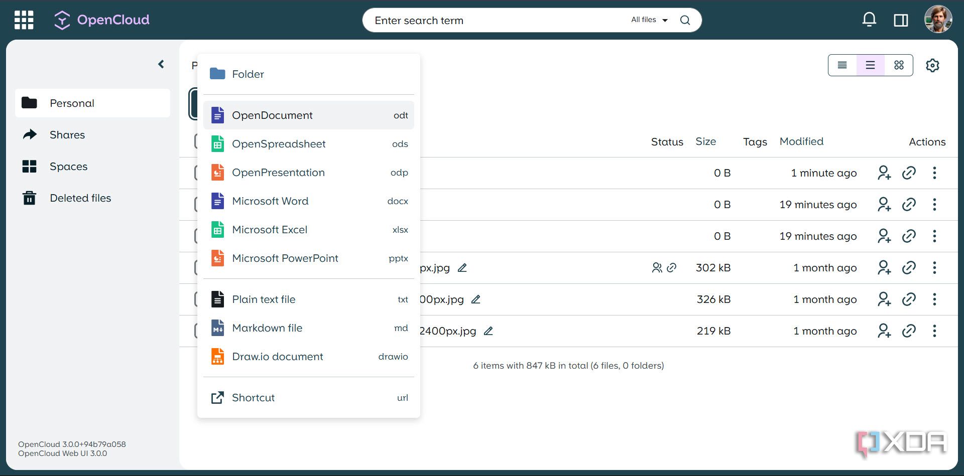The width and height of the screenshot is (964, 476).
Task: Copy link for the 302 kB file
Action: tap(909, 268)
